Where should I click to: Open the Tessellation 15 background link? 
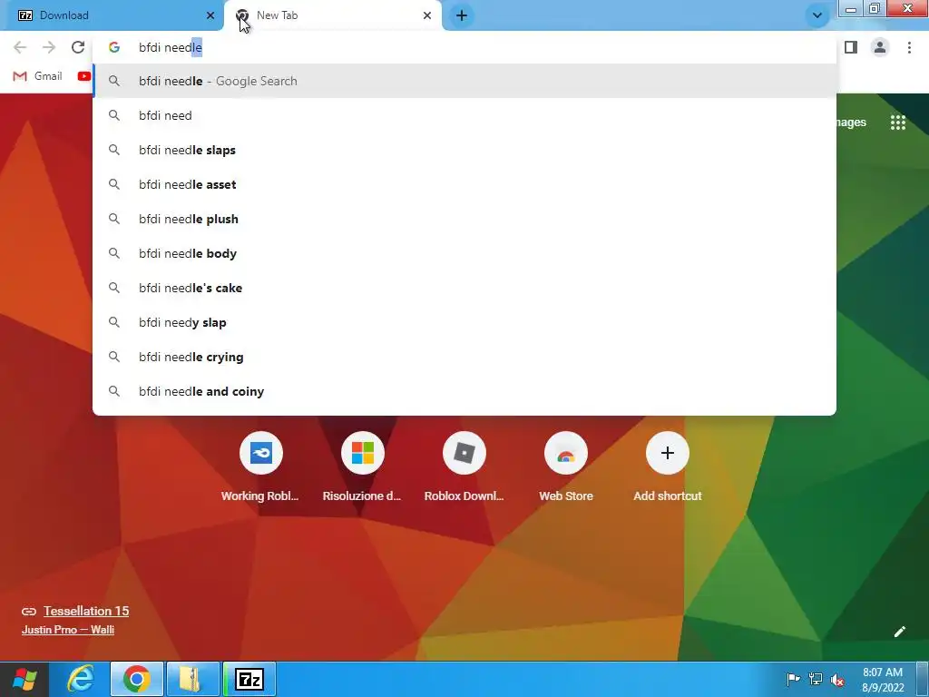click(86, 611)
